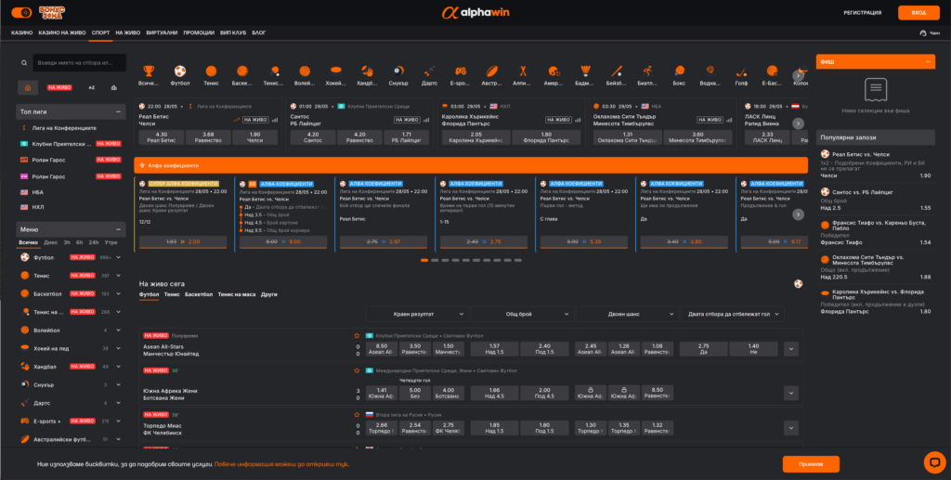This screenshot has height=480, width=951.
Task: Open the КАЗИНО menu tab
Action: (22, 32)
